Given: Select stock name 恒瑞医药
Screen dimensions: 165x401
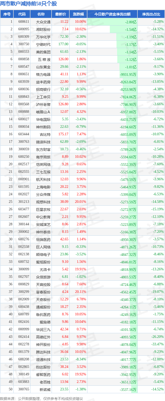Looking at the screenshot, I should tap(43, 239).
